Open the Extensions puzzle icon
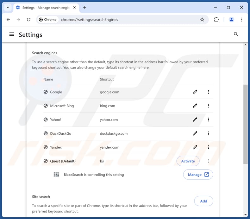Screen dimensions: 250x219 216,20
